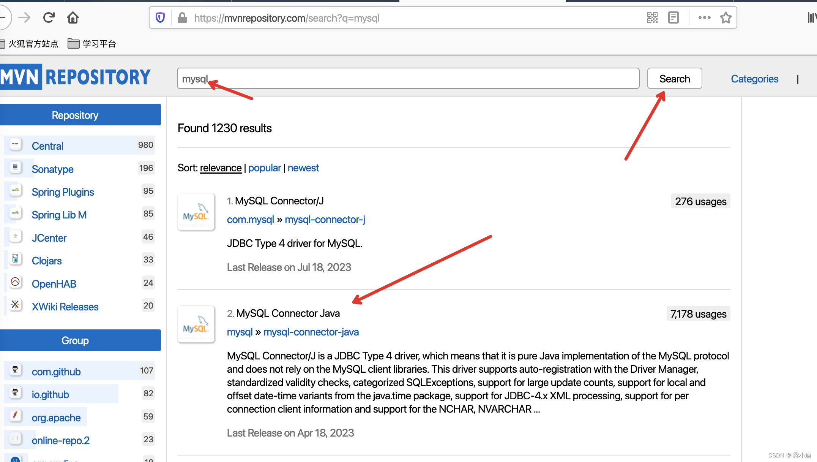Screen dimensions: 817x462
Task: Click the site security padlock icon
Action: point(182,17)
